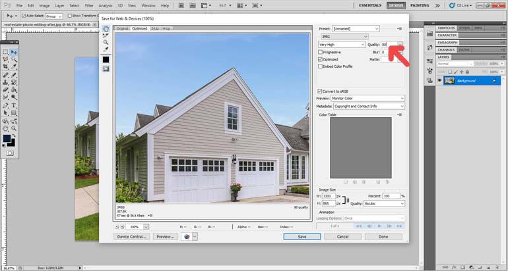508x271 pixels.
Task: Click the Done button
Action: [x=383, y=237]
